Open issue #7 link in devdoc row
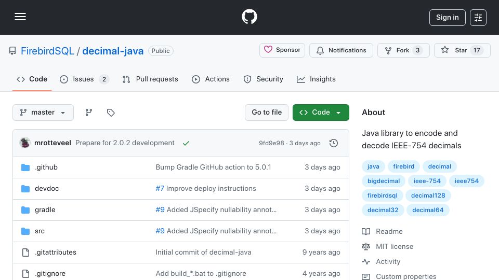The width and height of the screenshot is (499, 280). [x=160, y=189]
